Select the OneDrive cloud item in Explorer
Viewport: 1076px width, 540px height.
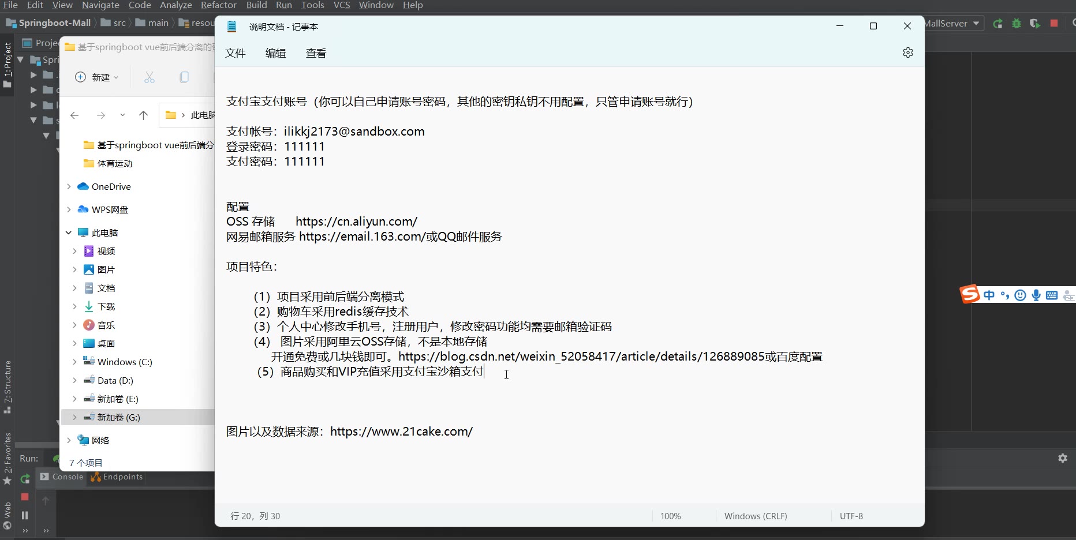click(x=111, y=186)
